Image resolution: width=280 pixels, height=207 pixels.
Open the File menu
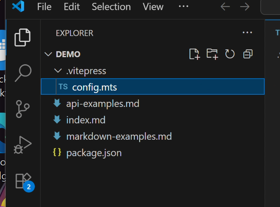[x=44, y=7]
